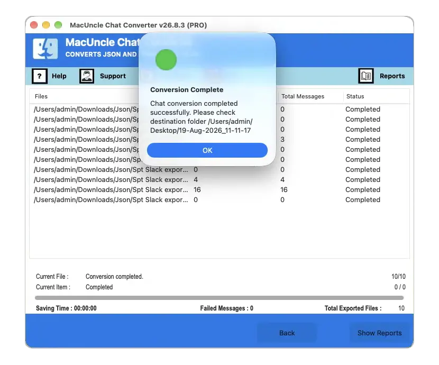This screenshot has width=439, height=365.
Task: Click the red close window button
Action: coord(34,25)
